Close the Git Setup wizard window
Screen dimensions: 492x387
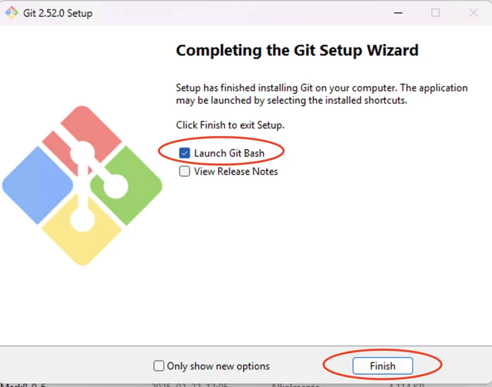pos(473,13)
